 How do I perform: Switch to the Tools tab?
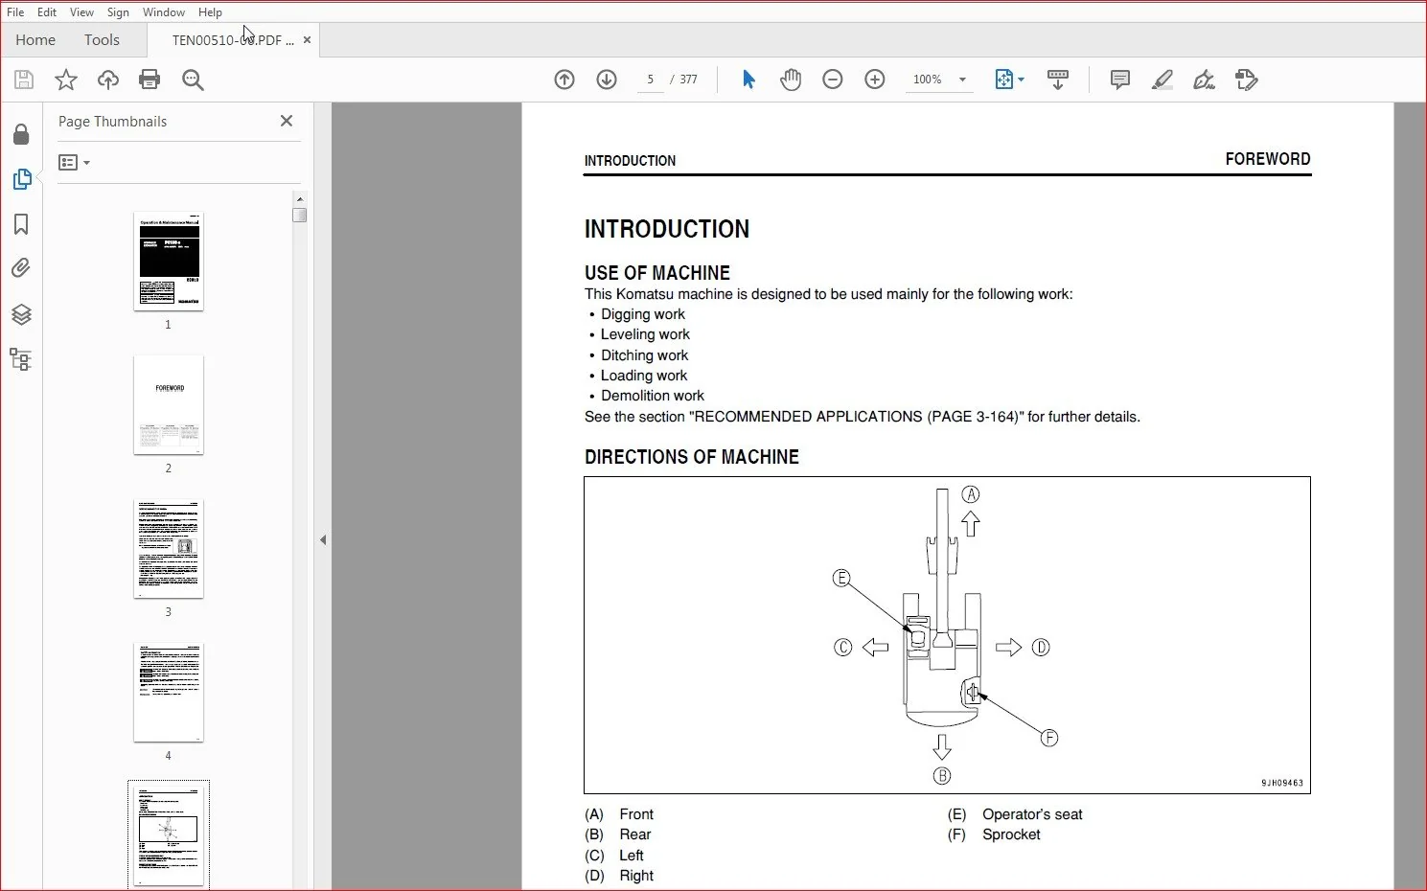click(102, 40)
